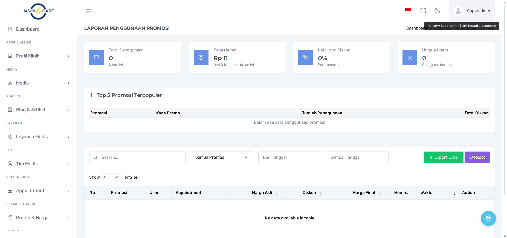Sort table by Harga Asli column

[x=262, y=193]
